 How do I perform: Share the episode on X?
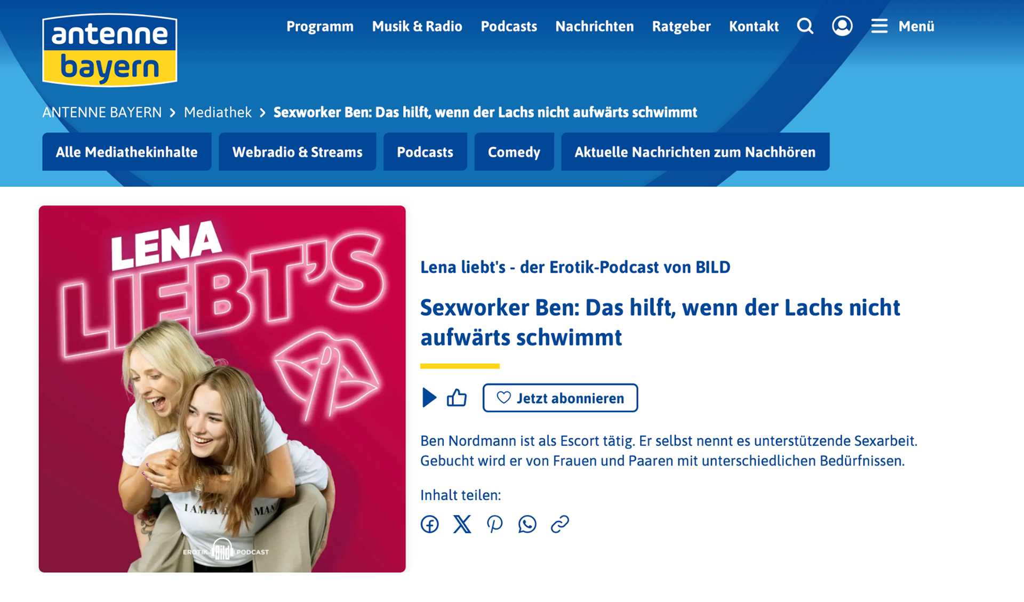point(462,524)
